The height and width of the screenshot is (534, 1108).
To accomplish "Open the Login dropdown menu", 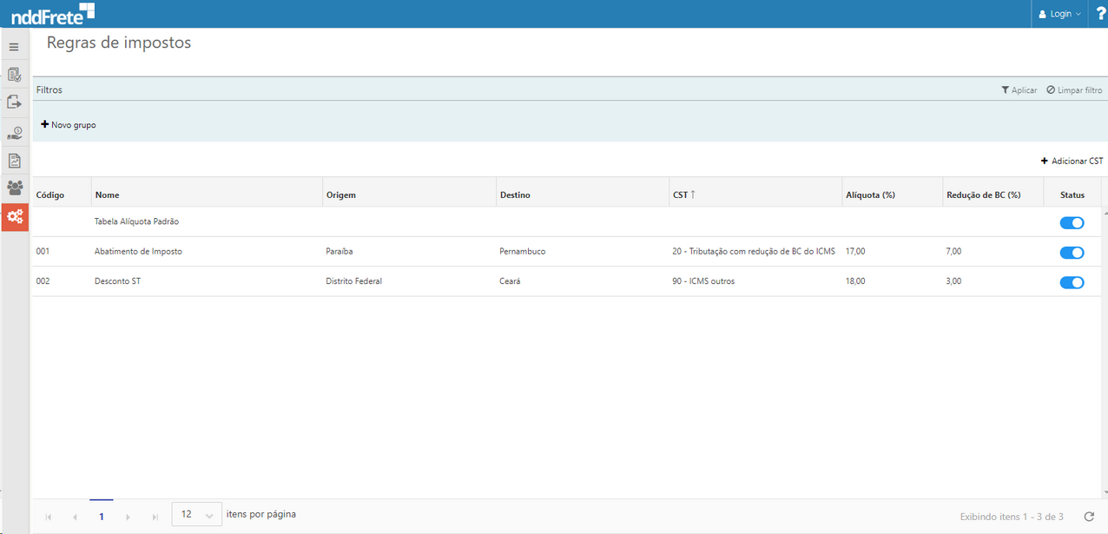I will coord(1060,14).
